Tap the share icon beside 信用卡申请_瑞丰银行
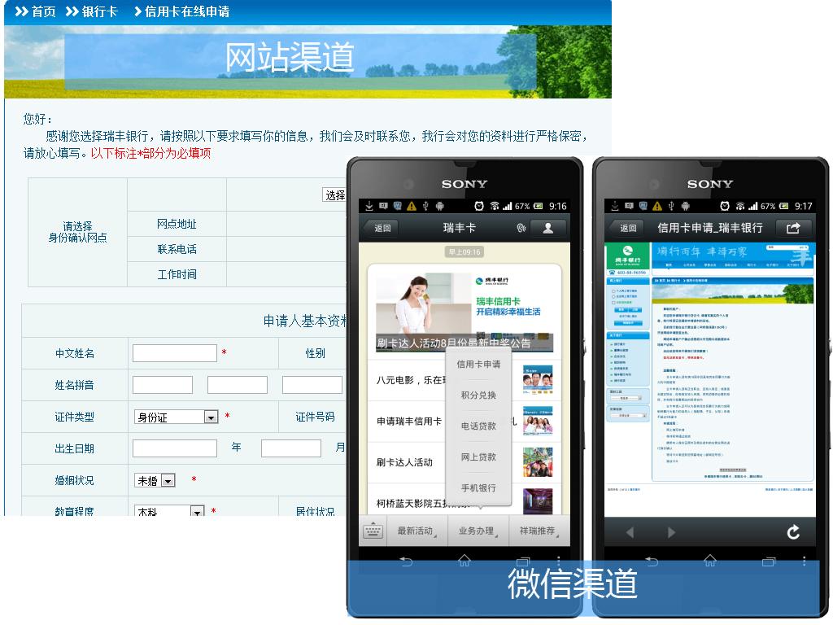 pos(793,228)
